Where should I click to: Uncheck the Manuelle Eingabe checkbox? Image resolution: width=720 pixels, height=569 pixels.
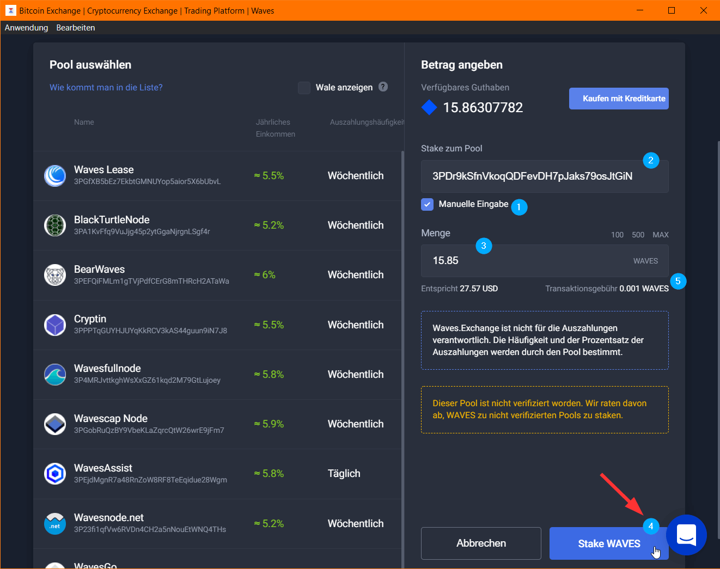click(428, 204)
